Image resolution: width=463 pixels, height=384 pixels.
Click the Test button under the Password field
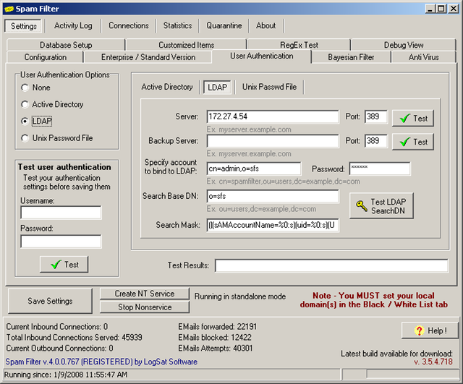coord(64,265)
